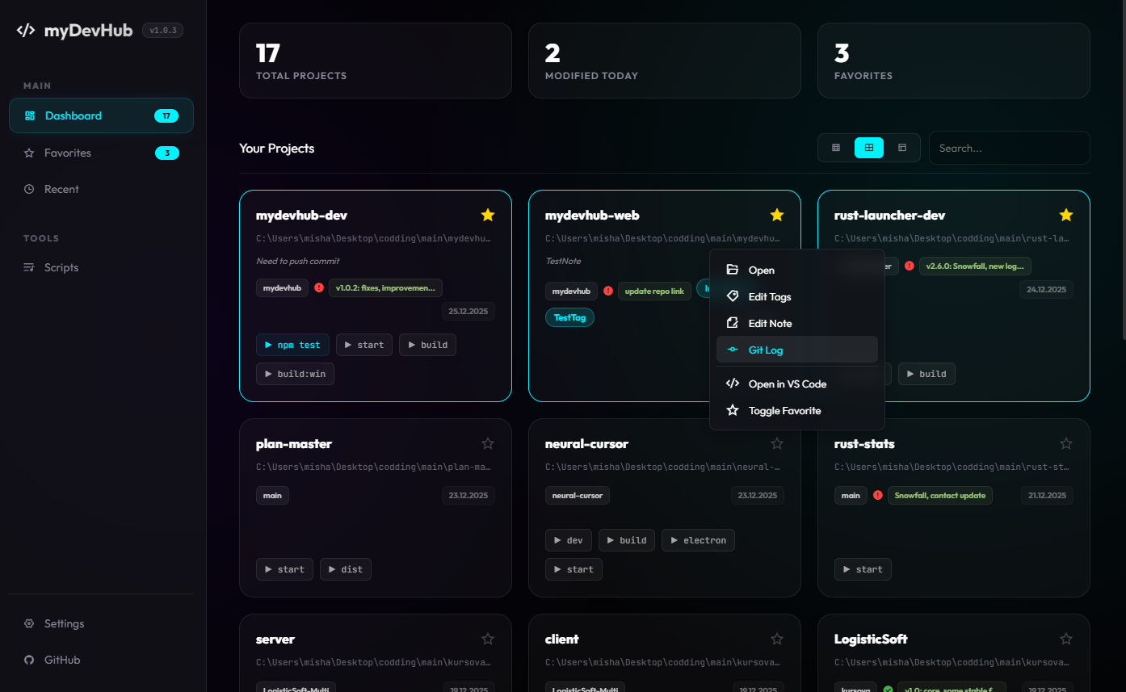
Task: Select Git Log from the context menu
Action: [767, 350]
